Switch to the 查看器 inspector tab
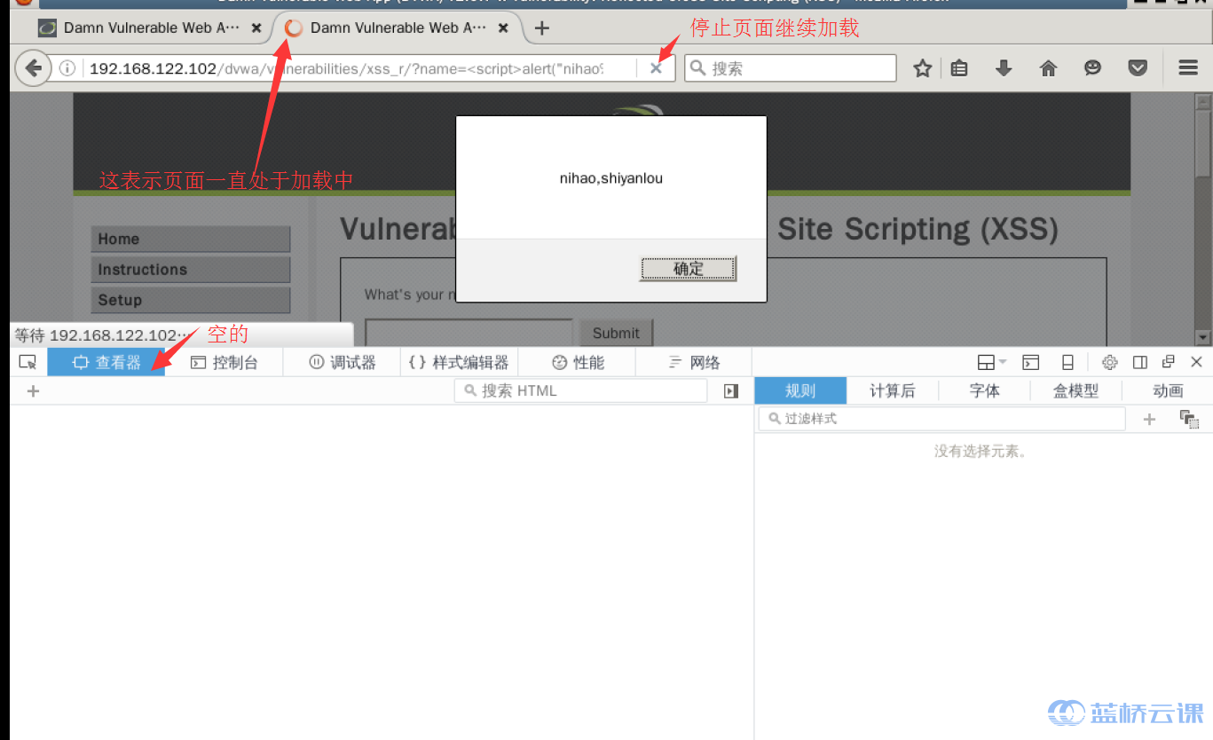The height and width of the screenshot is (740, 1213). (x=106, y=362)
